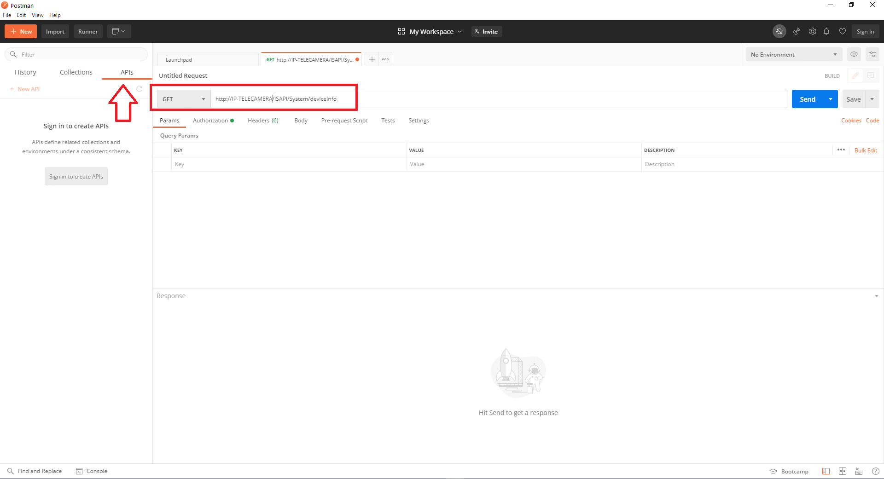Open the Code link

[x=872, y=121]
